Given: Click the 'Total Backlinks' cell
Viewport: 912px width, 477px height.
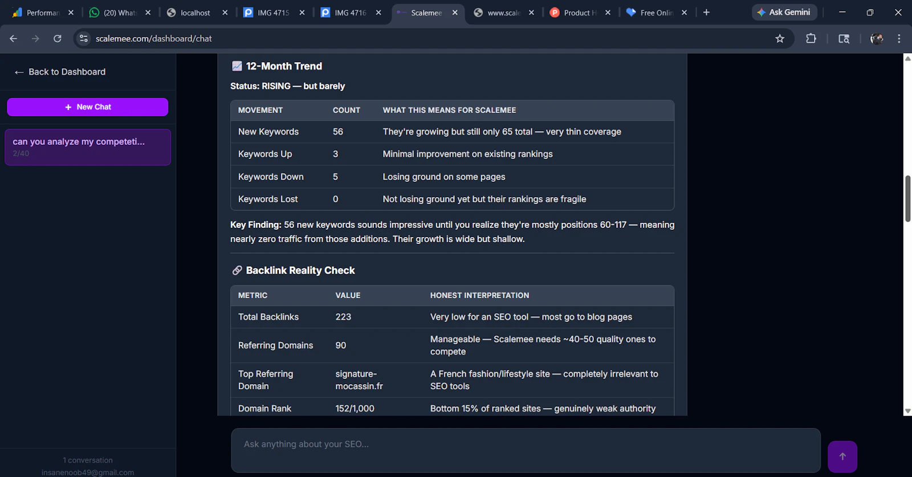Looking at the screenshot, I should (268, 317).
